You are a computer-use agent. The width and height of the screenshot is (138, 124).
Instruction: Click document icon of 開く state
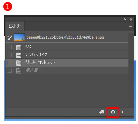click(x=19, y=47)
